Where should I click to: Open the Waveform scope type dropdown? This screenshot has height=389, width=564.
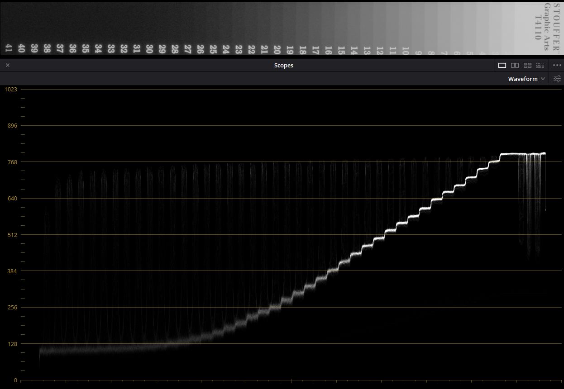coord(526,79)
